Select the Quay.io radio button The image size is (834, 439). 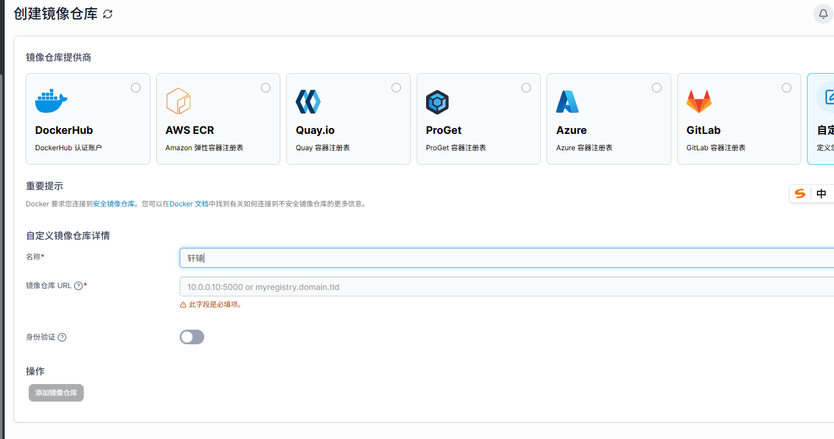[396, 88]
